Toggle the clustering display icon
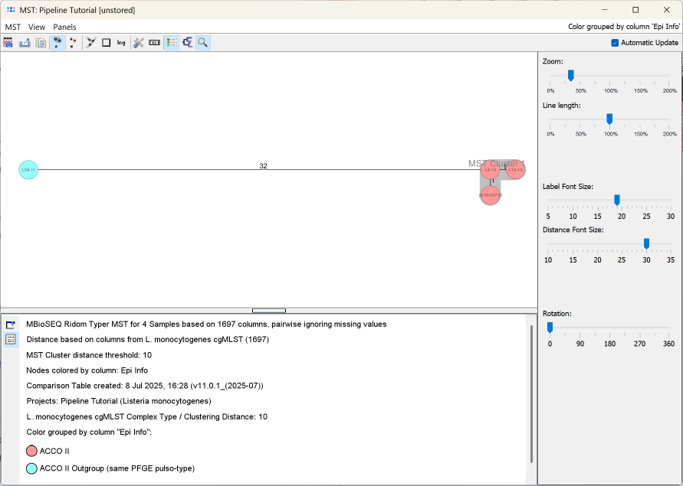This screenshot has width=683, height=486. tap(187, 42)
